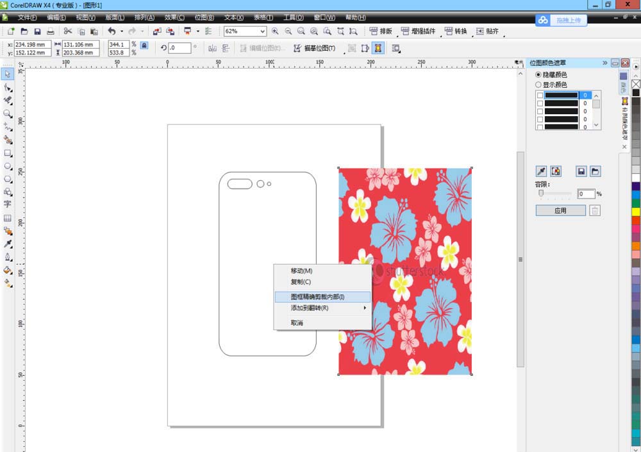Screen dimensions: 641x452
Task: Select the Ellipse tool in the toolbox
Action: click(8, 166)
